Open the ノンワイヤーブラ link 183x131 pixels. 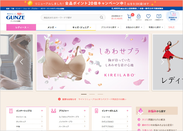pyautogui.click(x=65, y=122)
